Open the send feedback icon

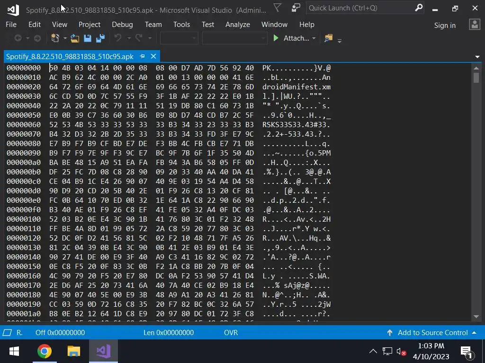point(296,8)
